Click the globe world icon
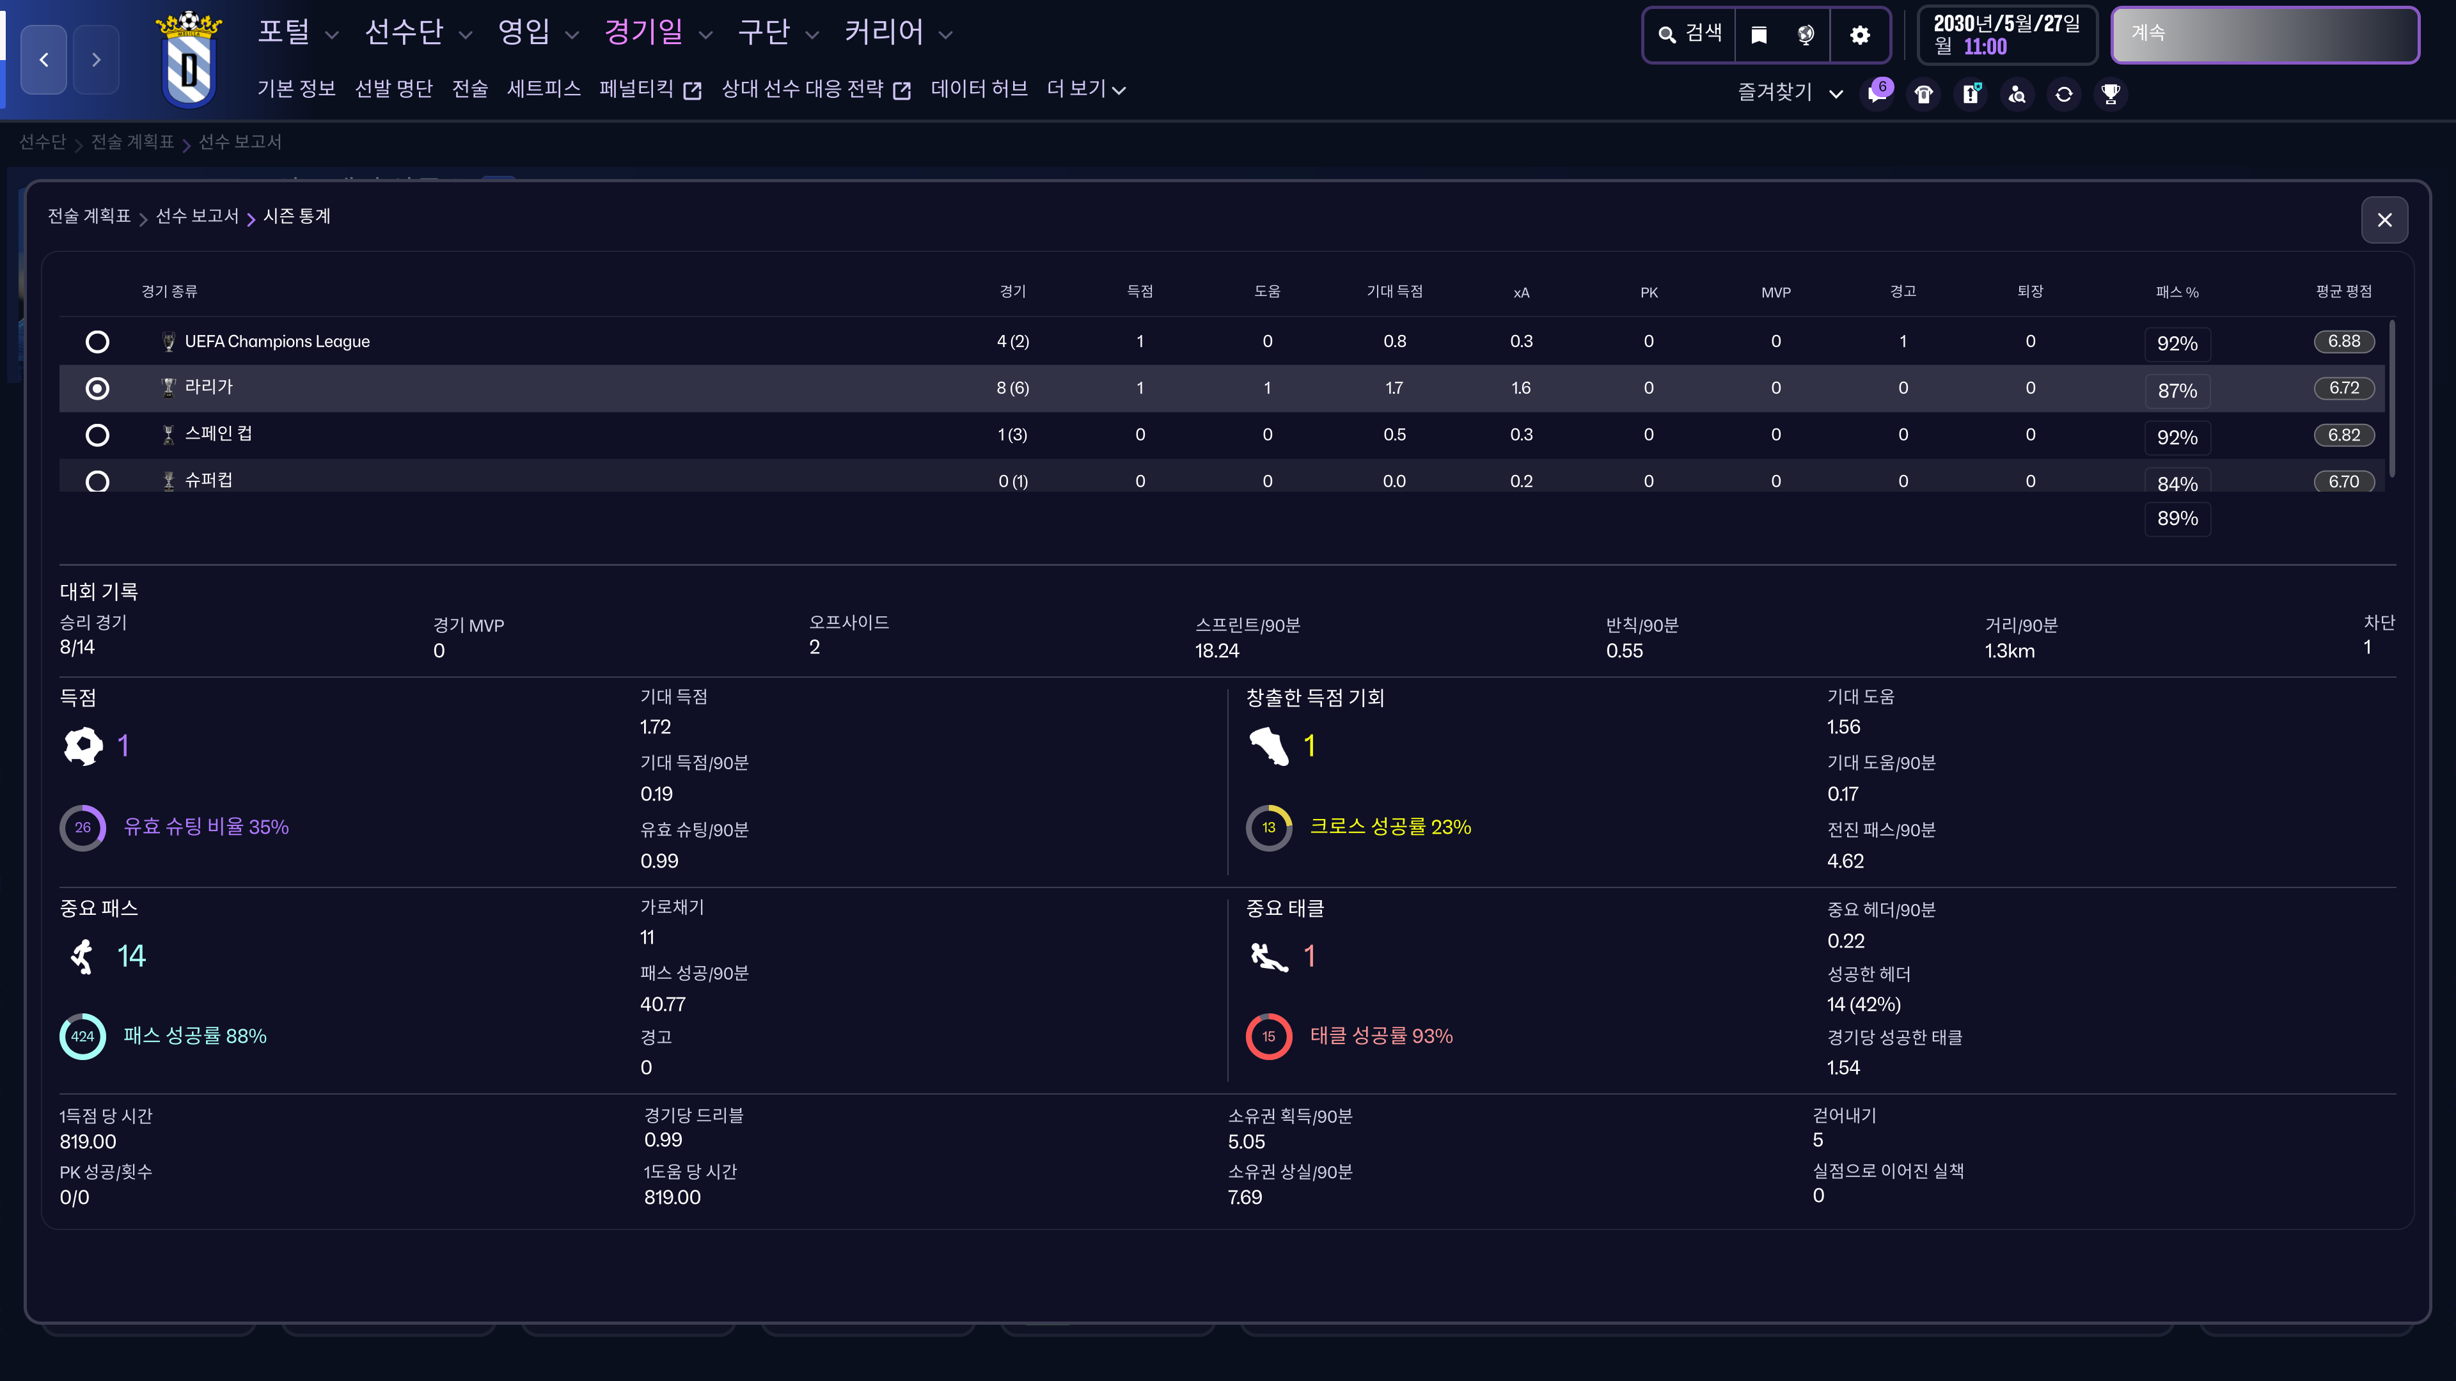2456x1381 pixels. click(x=1806, y=35)
